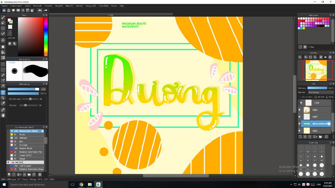Open the Cửa sổ(W) menu

[x=103, y=6]
